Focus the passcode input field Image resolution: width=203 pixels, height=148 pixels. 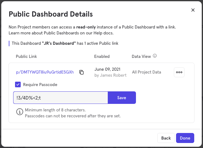[60, 98]
